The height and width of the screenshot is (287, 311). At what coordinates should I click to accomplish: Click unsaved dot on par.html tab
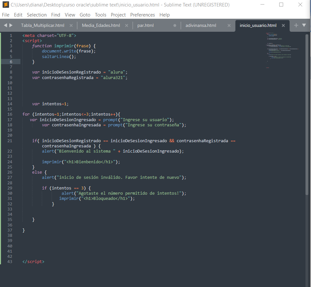[x=175, y=26]
